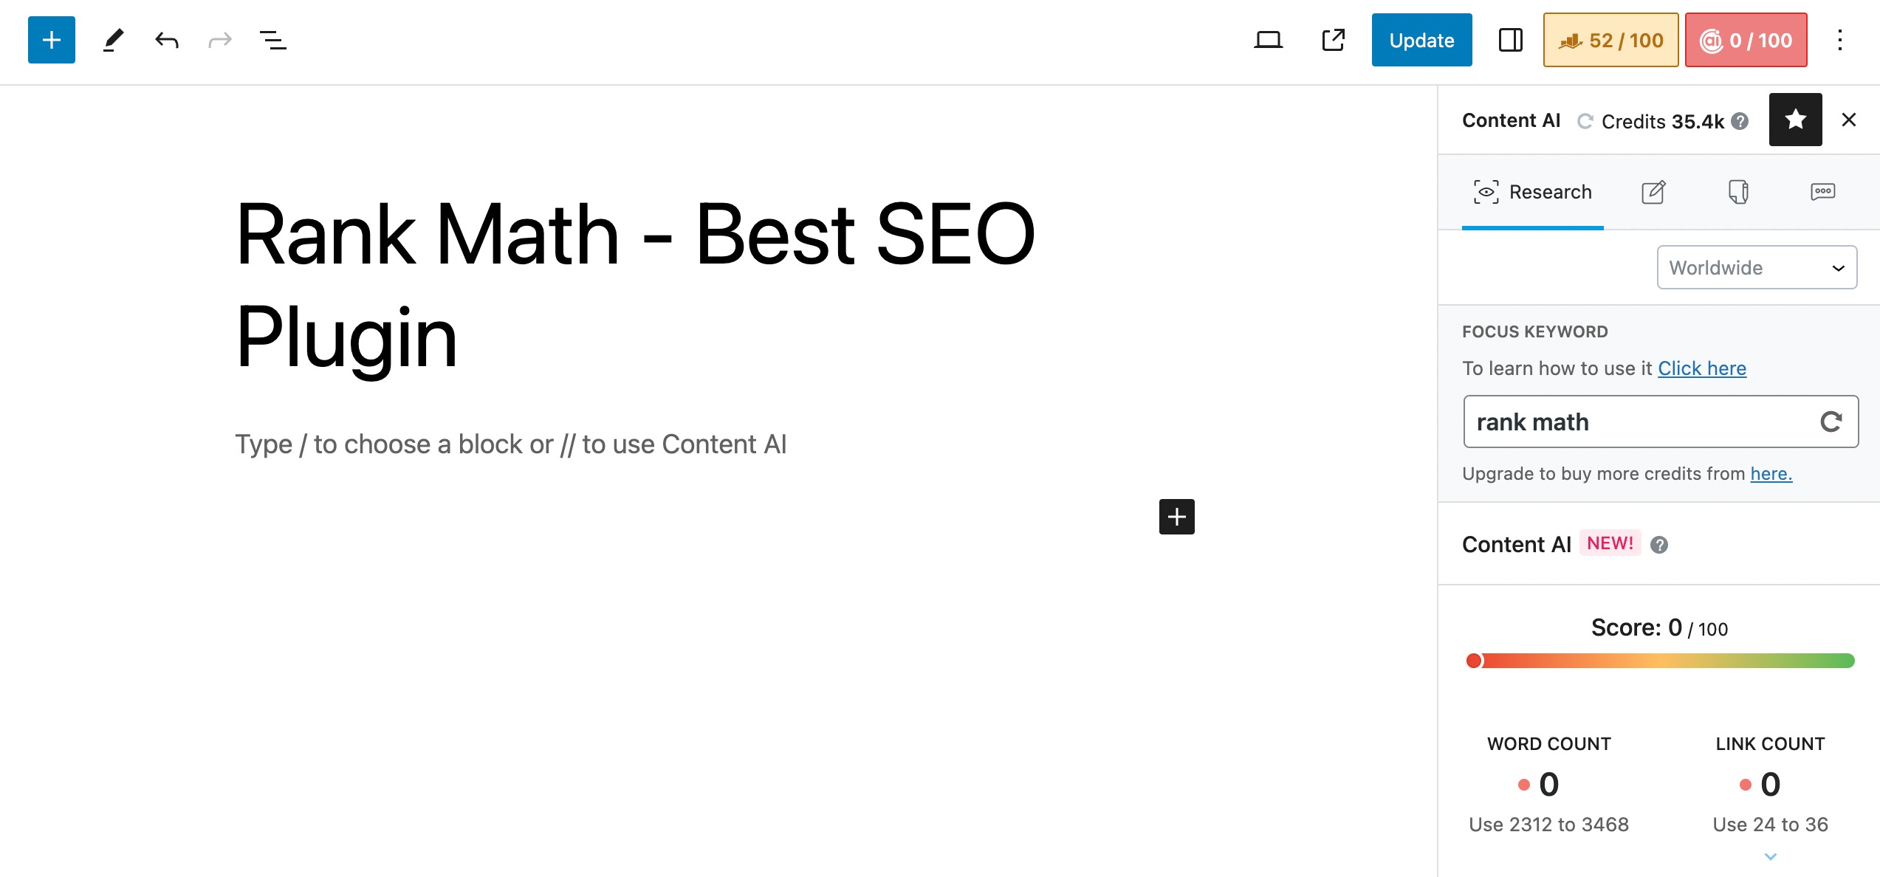Add a block with the black plus button
The height and width of the screenshot is (877, 1880).
point(1176,517)
